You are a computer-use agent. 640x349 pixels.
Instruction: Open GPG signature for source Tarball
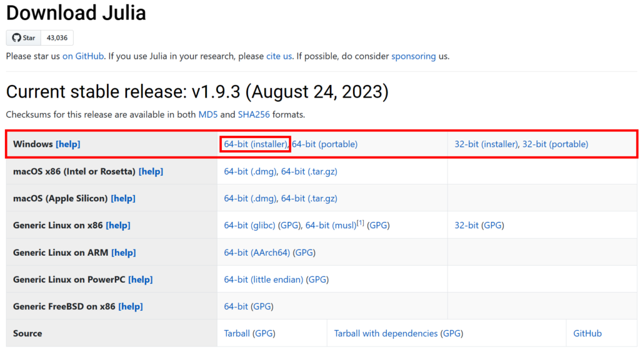(264, 333)
